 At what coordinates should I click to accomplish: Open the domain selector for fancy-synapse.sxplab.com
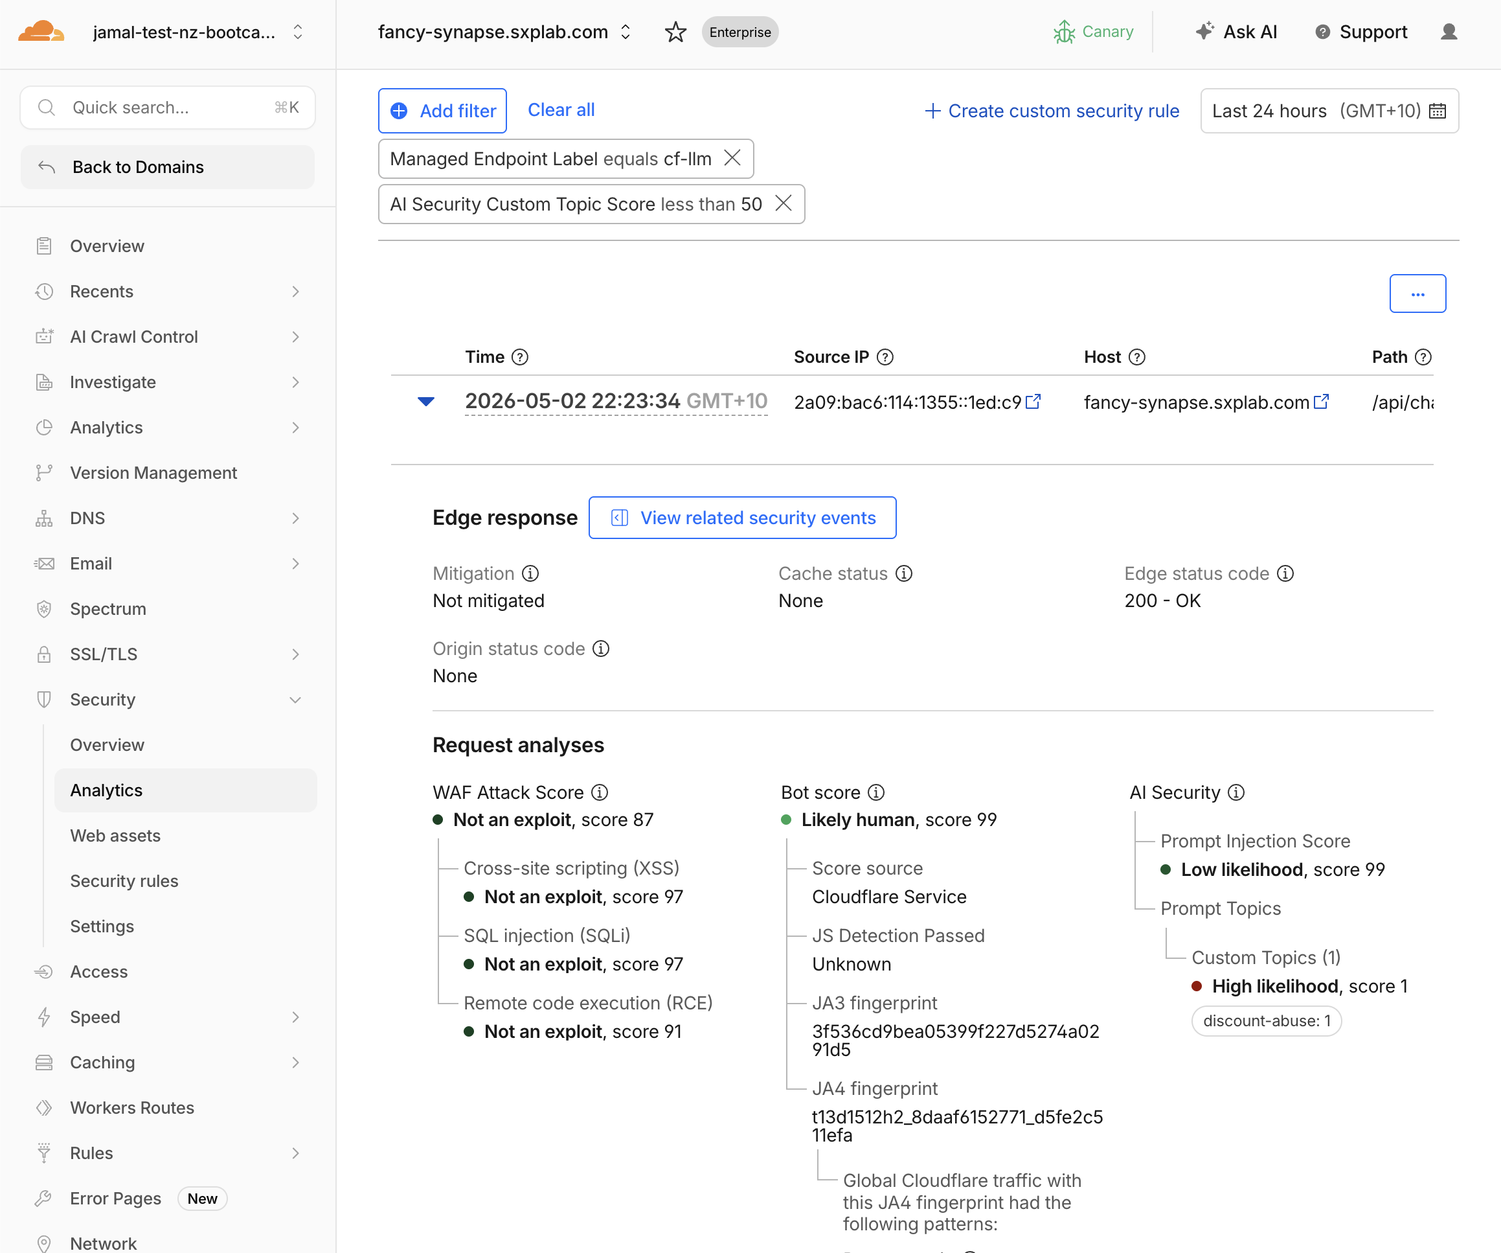point(504,32)
